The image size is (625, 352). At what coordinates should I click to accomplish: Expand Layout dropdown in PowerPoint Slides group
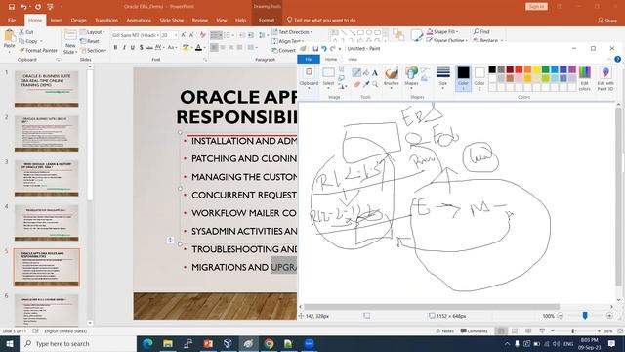click(93, 32)
